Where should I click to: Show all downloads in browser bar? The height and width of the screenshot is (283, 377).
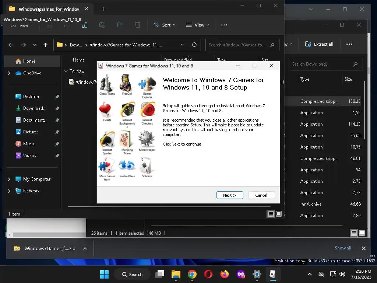(x=343, y=248)
